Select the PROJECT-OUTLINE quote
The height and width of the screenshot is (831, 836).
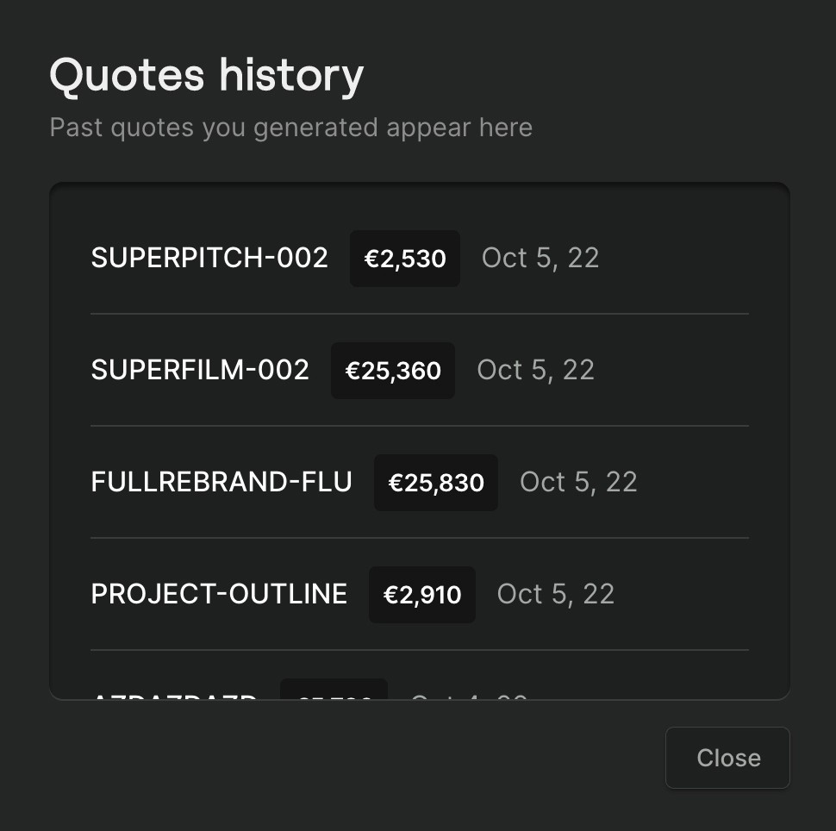coord(219,594)
